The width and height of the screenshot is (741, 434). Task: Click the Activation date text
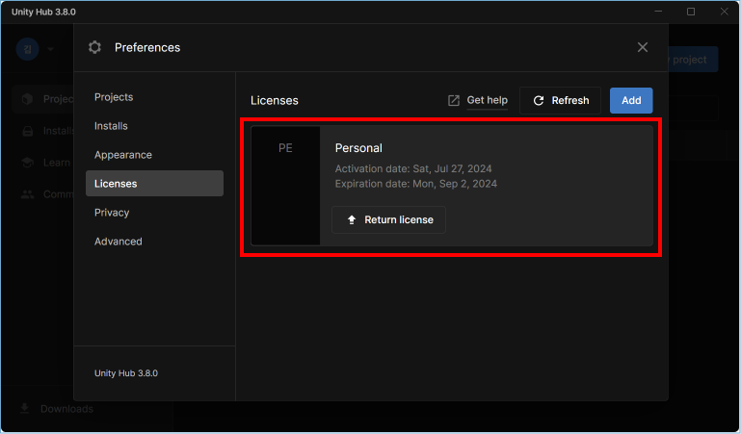[413, 168]
